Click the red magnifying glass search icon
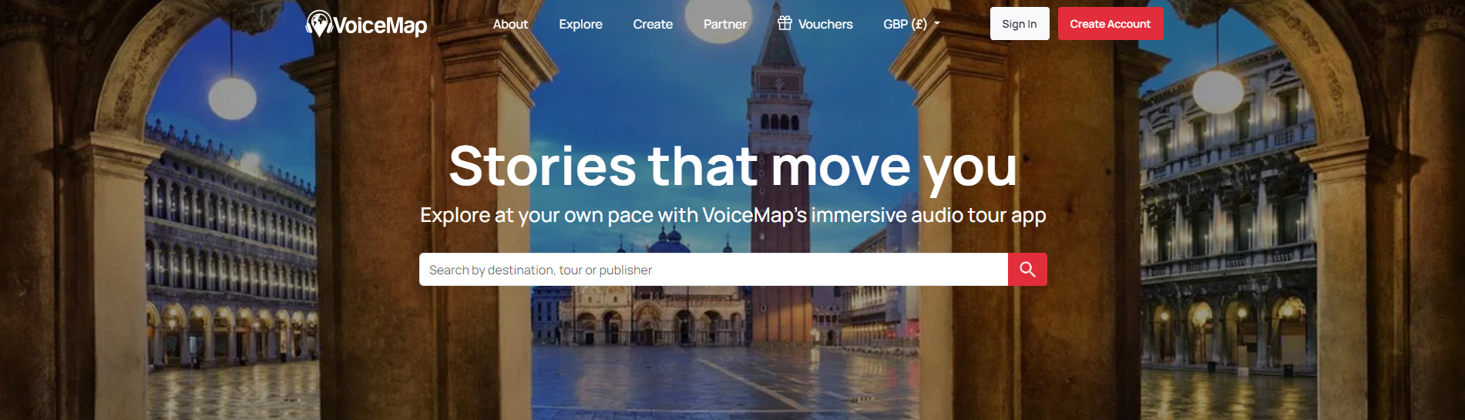This screenshot has width=1465, height=420. tap(1027, 270)
